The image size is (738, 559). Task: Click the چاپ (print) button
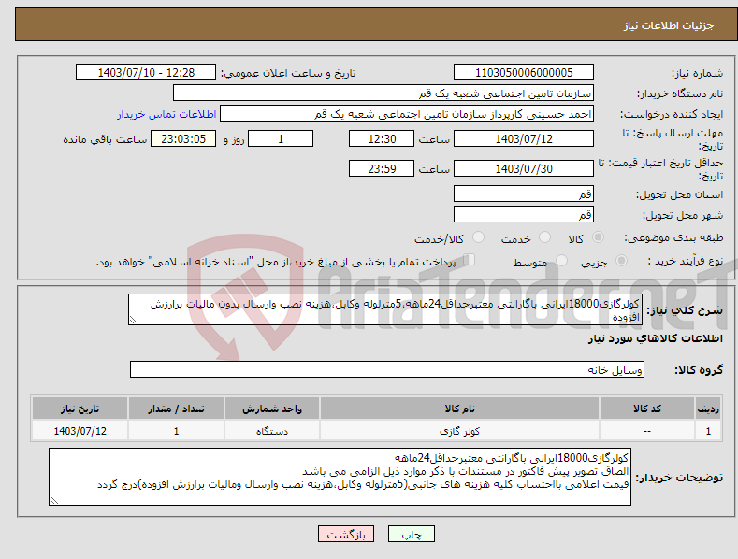tap(412, 534)
